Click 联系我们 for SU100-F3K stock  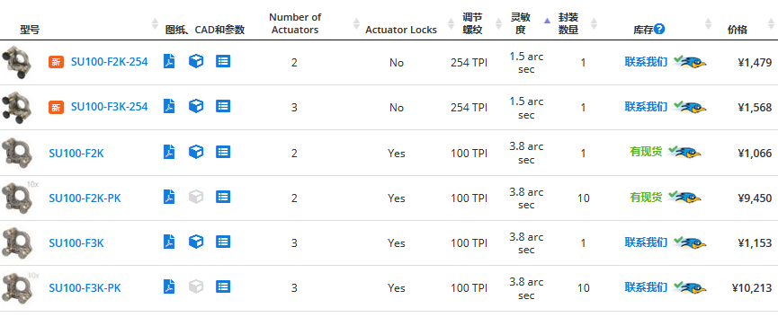[646, 242]
